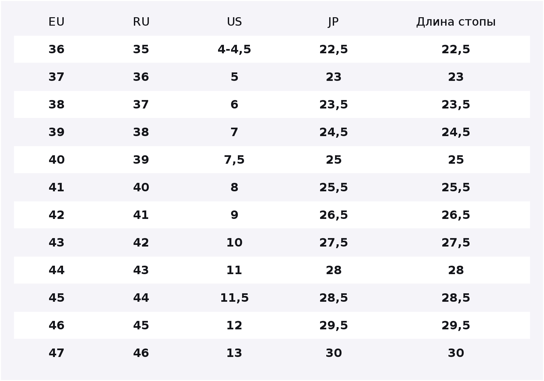Click foot length 26,5 in last column
Image resolution: width=544 pixels, height=381 pixels.
pos(456,215)
